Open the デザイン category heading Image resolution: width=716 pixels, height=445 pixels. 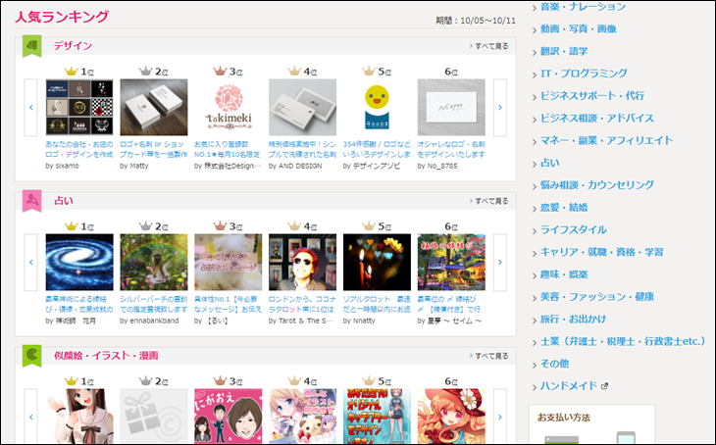point(73,46)
